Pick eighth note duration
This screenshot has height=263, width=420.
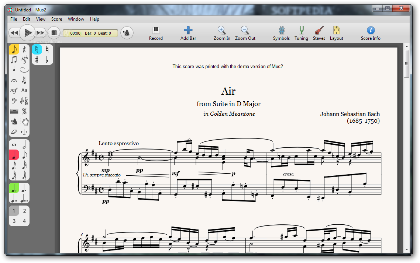point(24,155)
